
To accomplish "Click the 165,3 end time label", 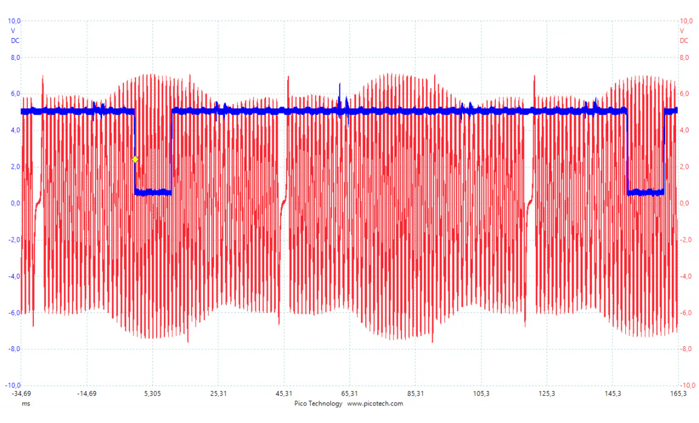I will click(678, 394).
